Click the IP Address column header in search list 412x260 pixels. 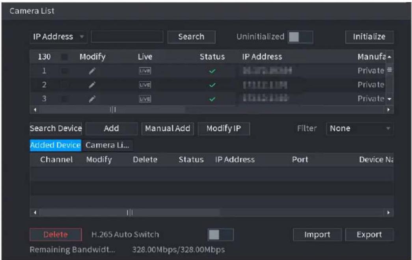262,57
